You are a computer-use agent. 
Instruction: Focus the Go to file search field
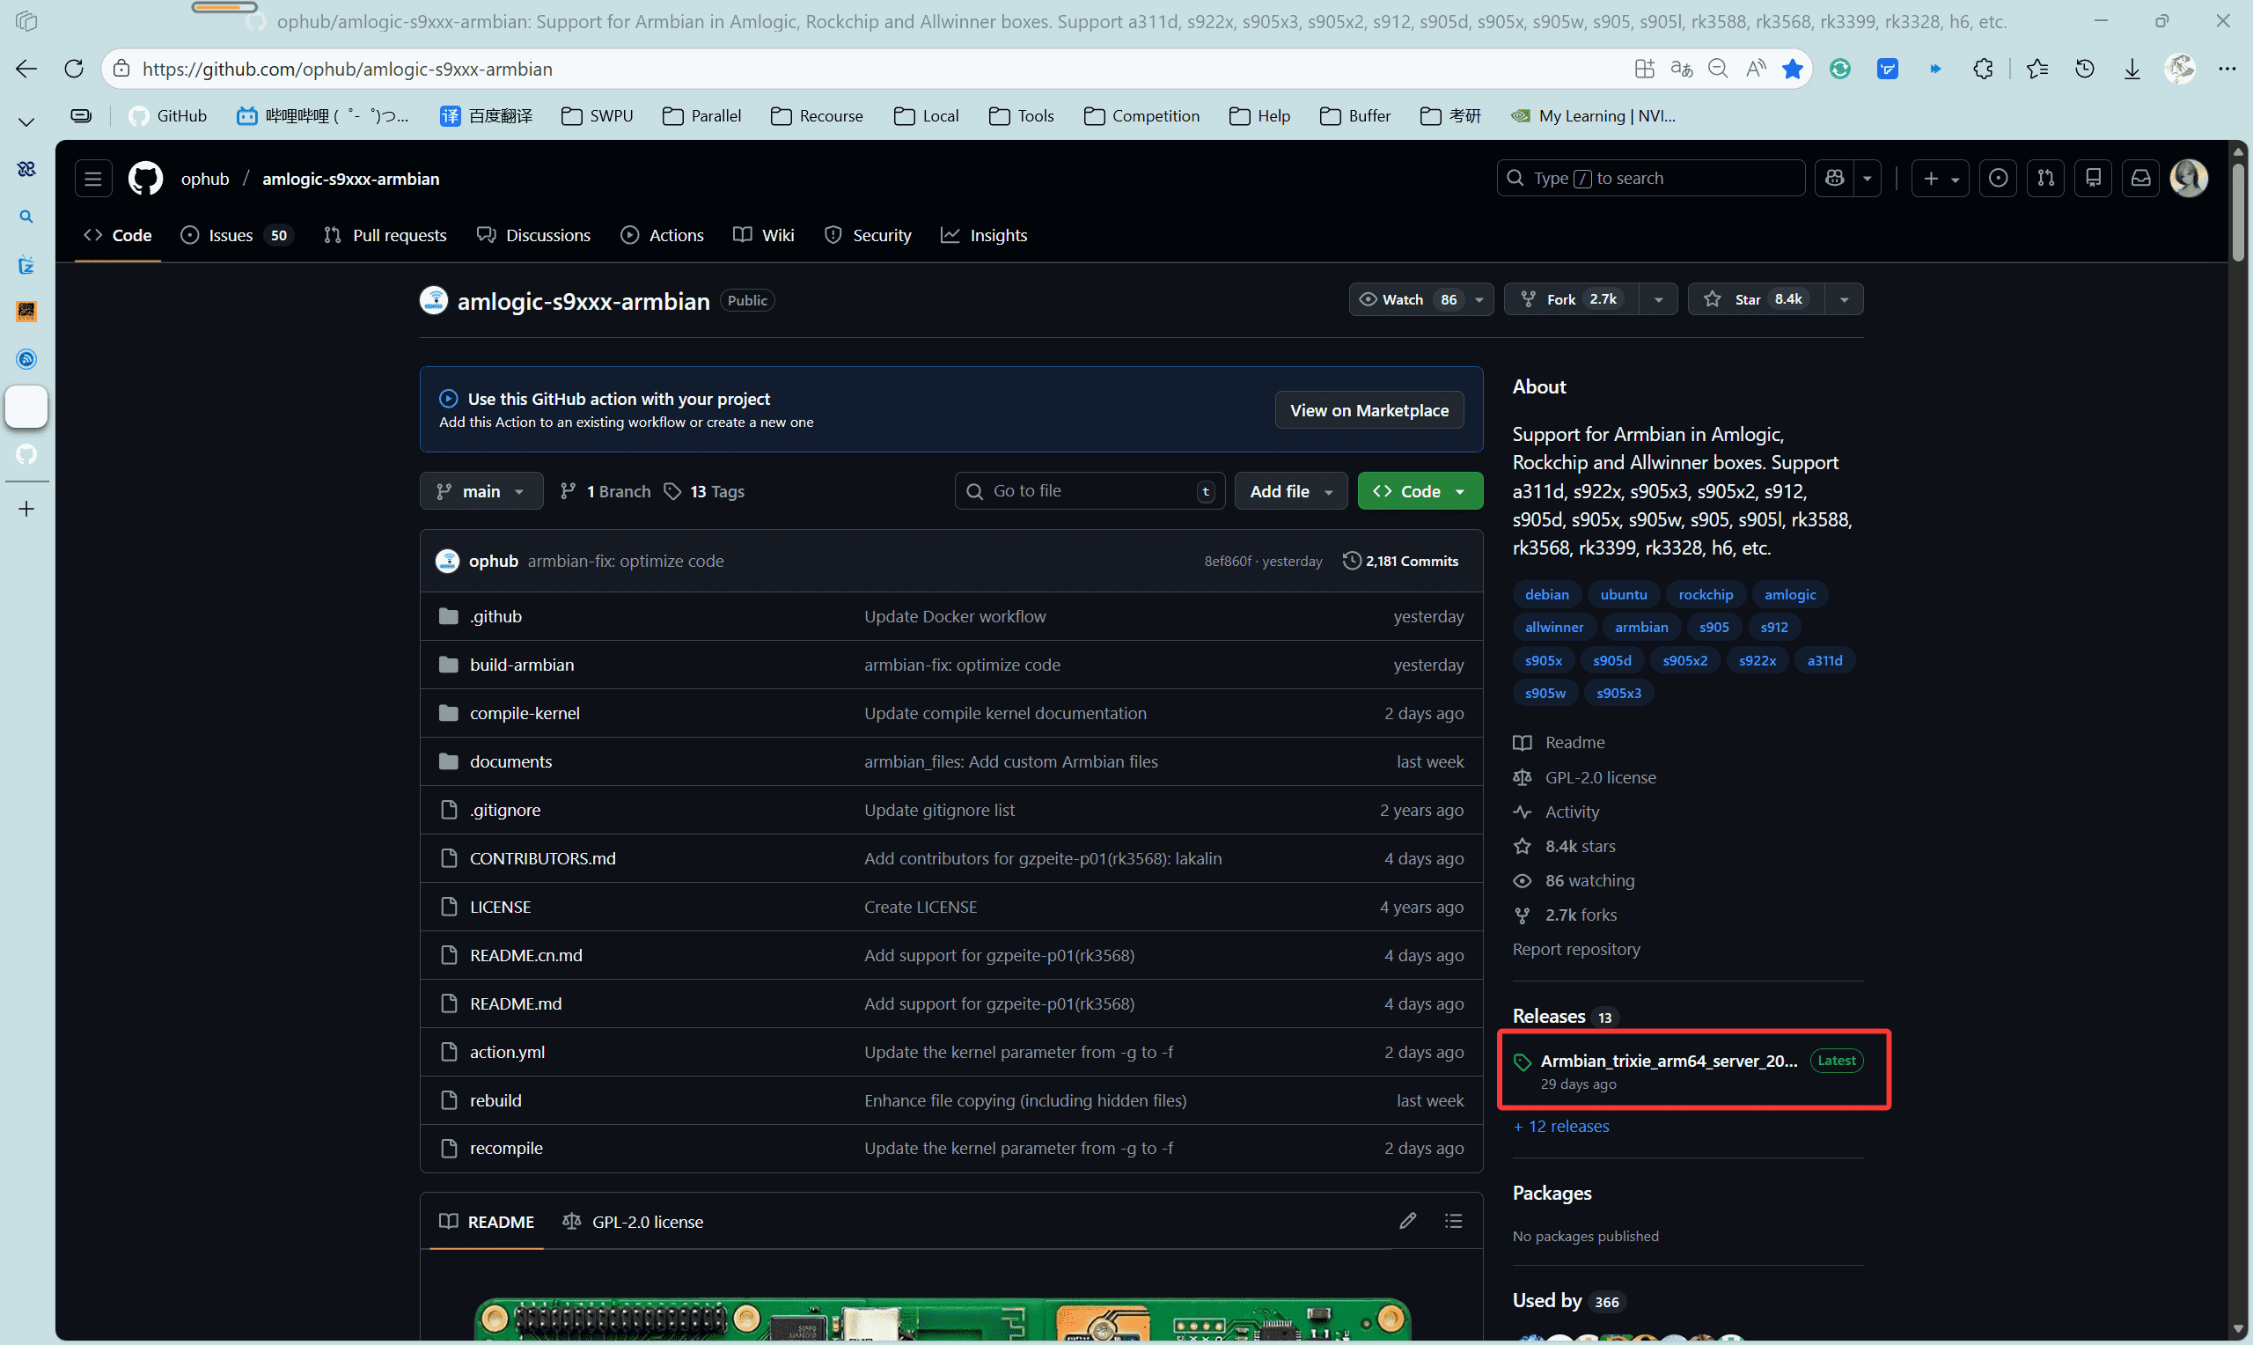tap(1089, 491)
